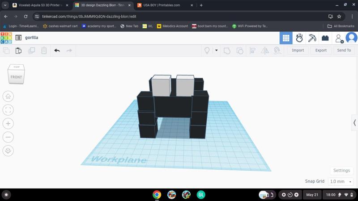Viewport: 358px width, 201px height.
Task: Open the tab search dropdown arrow
Action: coord(5,5)
